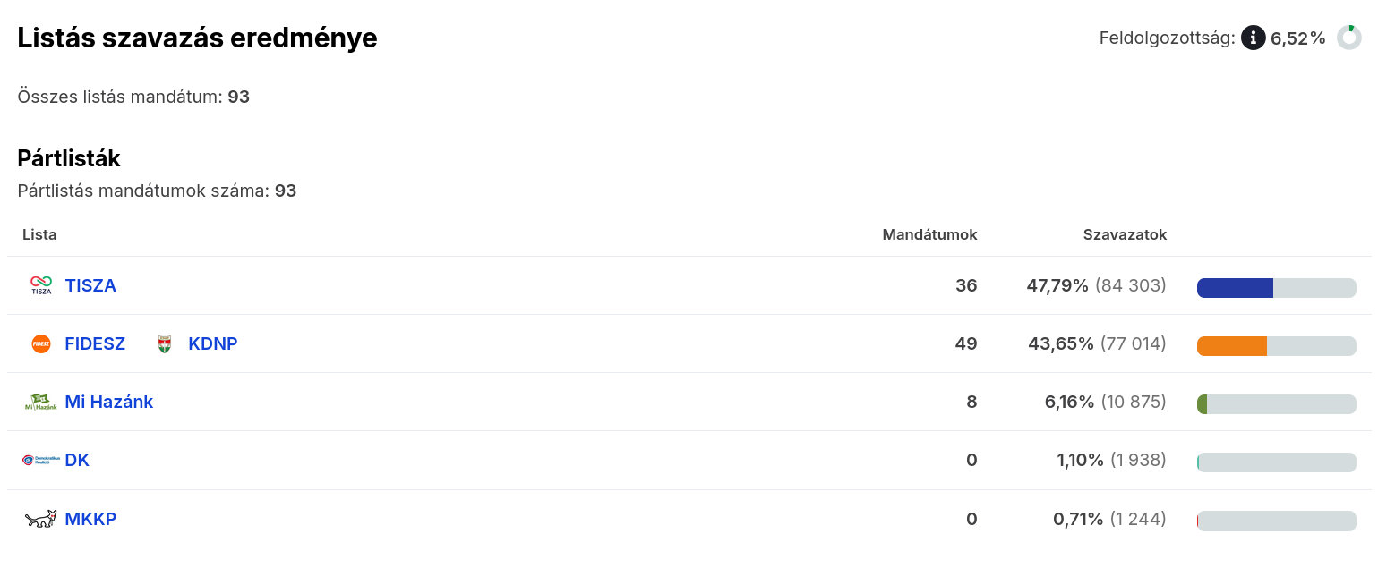Click the orange FIDESZ-KDNP vote bar
Screen dimensions: 1378x568
pos(1232,346)
